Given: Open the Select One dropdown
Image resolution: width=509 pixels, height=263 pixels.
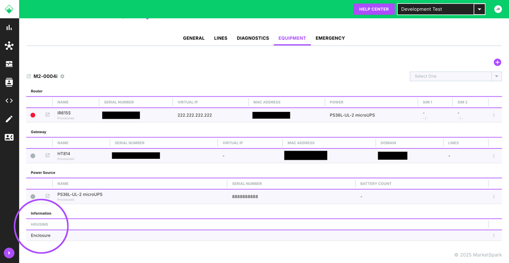Looking at the screenshot, I should tap(455, 76).
